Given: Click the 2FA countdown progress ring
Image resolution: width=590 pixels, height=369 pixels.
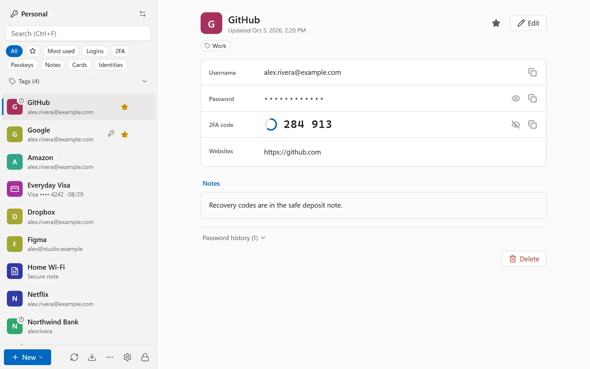Looking at the screenshot, I should [271, 125].
